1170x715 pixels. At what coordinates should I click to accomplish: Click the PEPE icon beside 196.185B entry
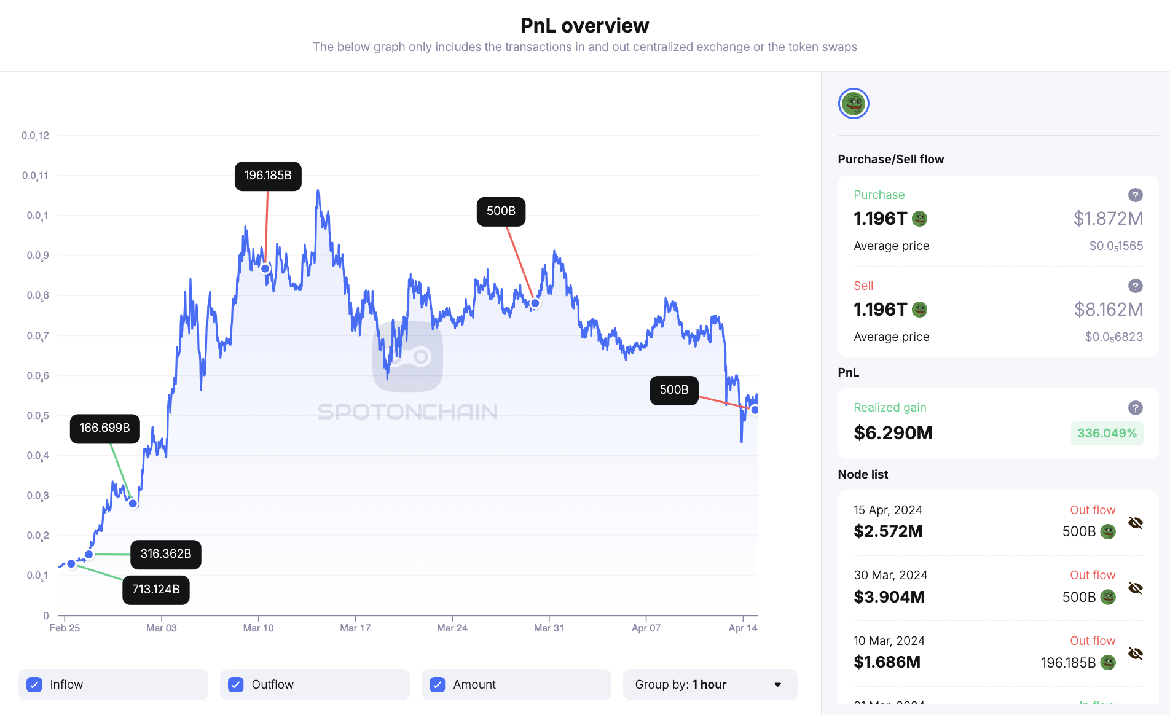pyautogui.click(x=1106, y=663)
